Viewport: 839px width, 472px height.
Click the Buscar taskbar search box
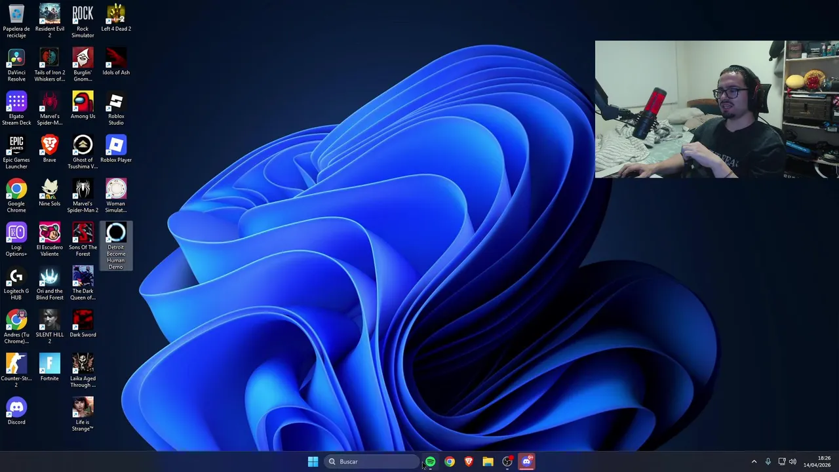371,462
